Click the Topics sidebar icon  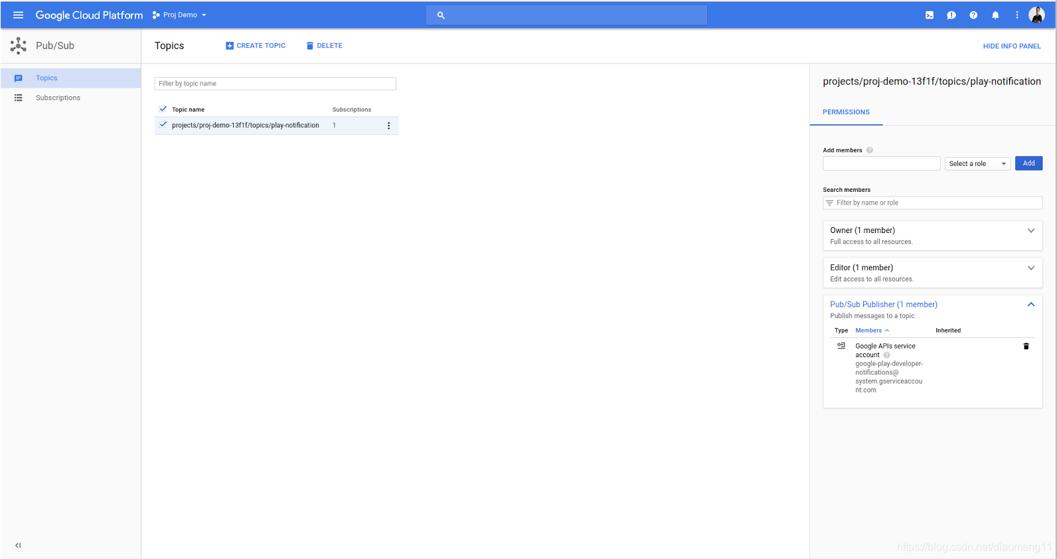click(x=19, y=78)
